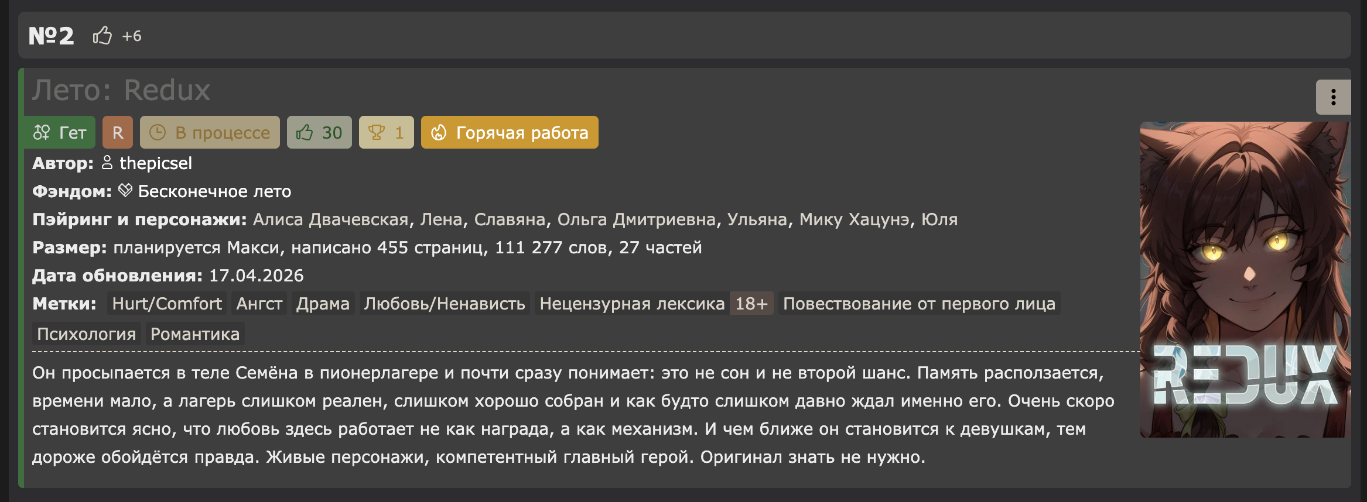Select character Ольга Дмитриевна
The image size is (1367, 502).
pos(636,219)
